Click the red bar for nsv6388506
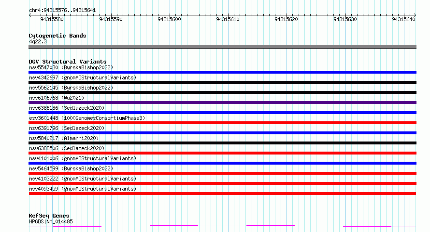Viewport: 430px width, 232px height. point(222,153)
